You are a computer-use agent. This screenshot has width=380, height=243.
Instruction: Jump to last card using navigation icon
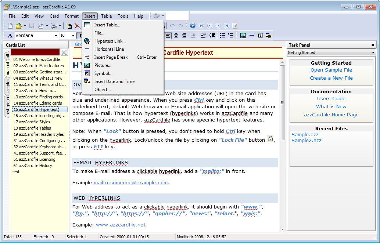(226, 25)
